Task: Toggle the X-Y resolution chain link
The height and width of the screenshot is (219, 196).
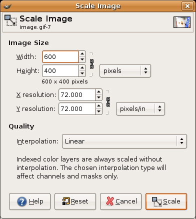Action: click(108, 102)
